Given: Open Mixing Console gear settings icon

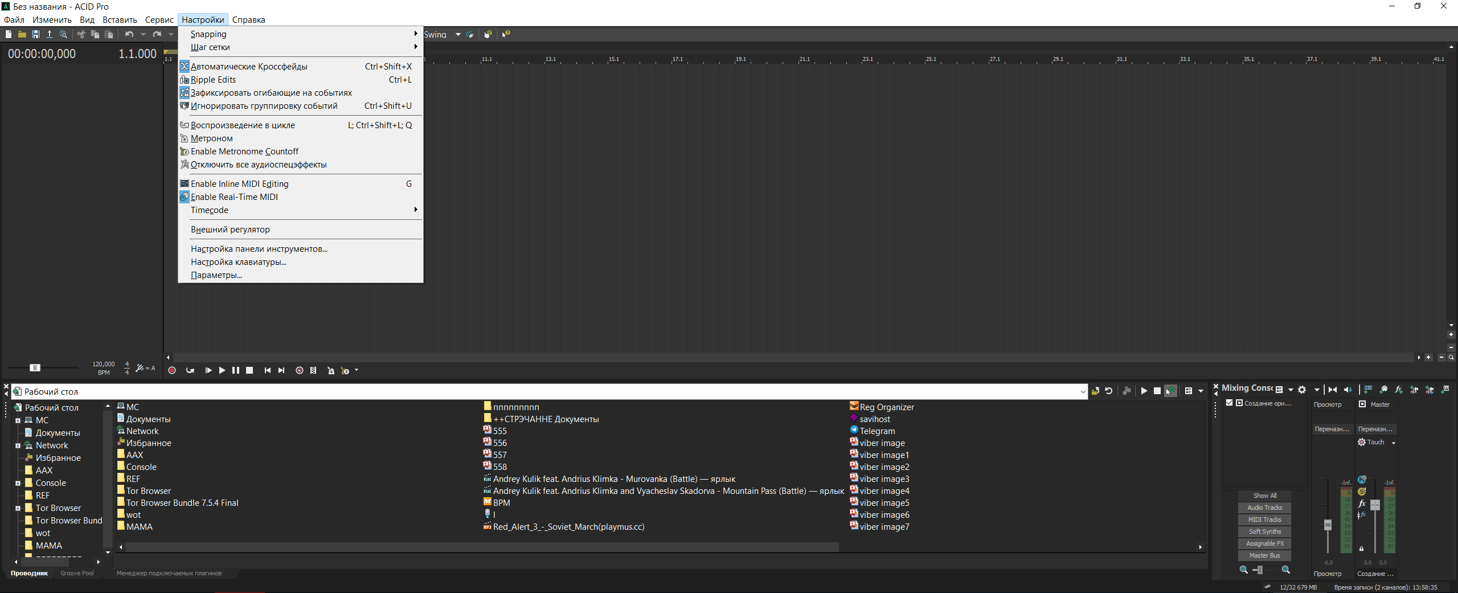Looking at the screenshot, I should click(x=1302, y=390).
